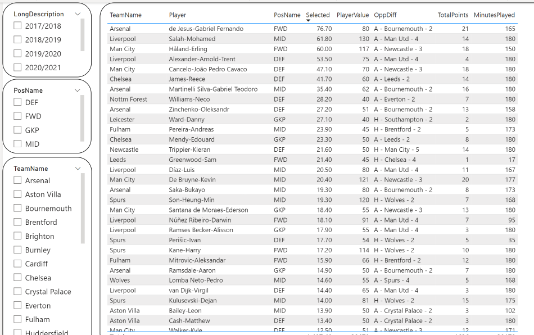Click TeamName slicer scrollbar
The height and width of the screenshot is (335, 534).
82,209
